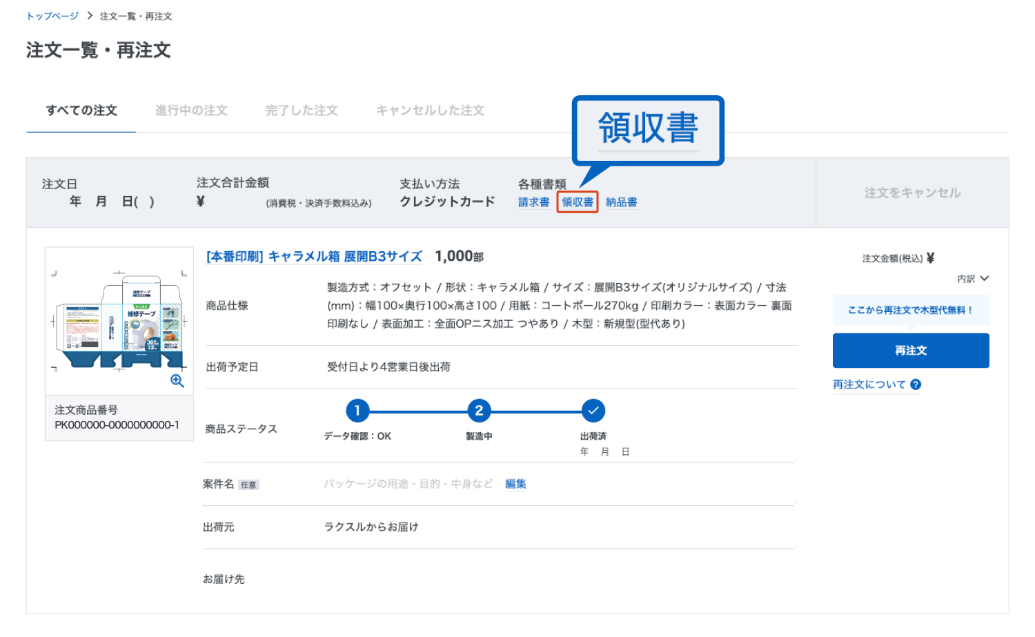Open product link キャラメル箱 展開B3サイズ

[x=314, y=256]
